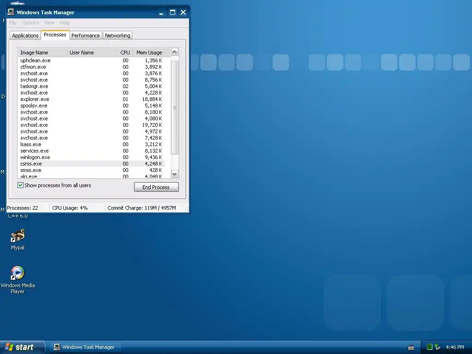This screenshot has width=472, height=354.
Task: Click the scroll up arrow of process list
Action: 175,52
